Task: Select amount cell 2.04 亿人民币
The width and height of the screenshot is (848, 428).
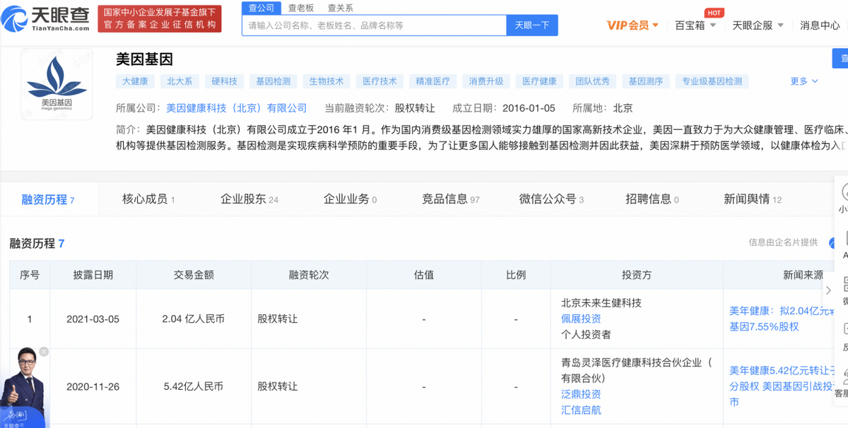Action: coord(194,319)
